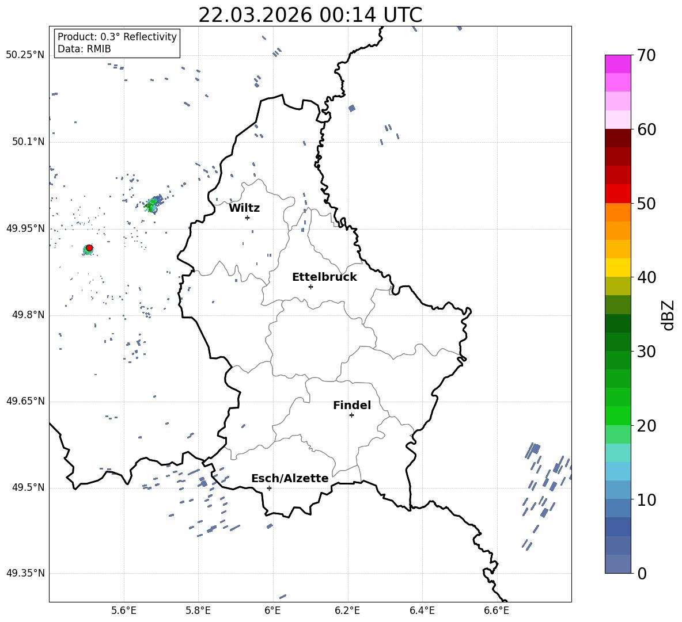The height and width of the screenshot is (622, 682).
Task: Click the 49.5°N latitude label
Action: point(28,487)
